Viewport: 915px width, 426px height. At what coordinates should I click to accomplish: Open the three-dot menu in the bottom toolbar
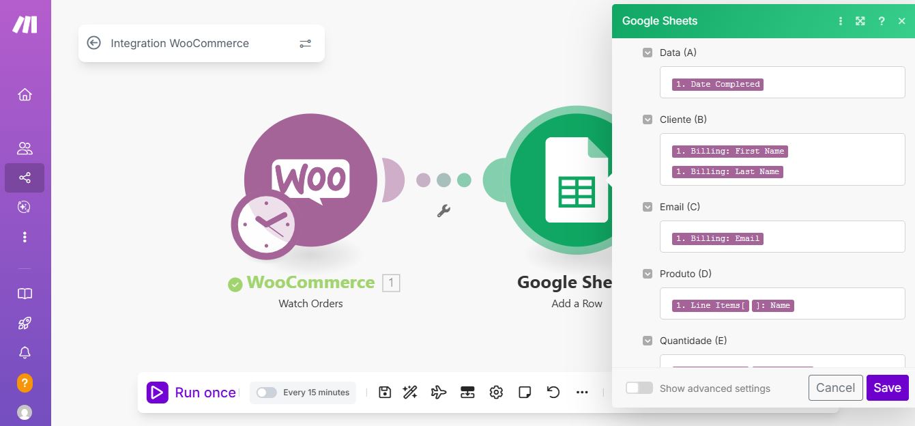click(582, 393)
